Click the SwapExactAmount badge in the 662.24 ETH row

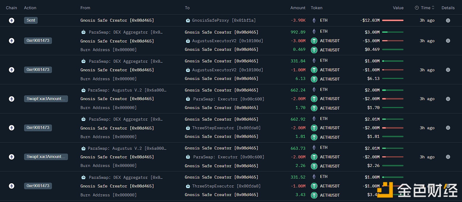[x=46, y=99]
